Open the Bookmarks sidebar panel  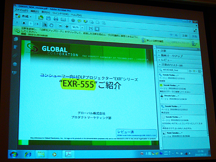click(16, 47)
